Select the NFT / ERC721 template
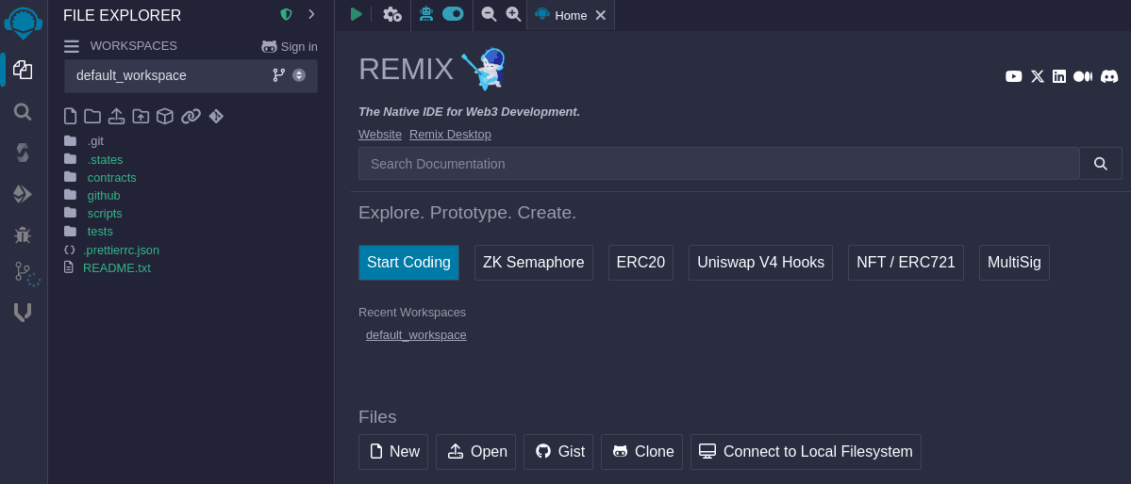Image resolution: width=1131 pixels, height=484 pixels. point(906,262)
